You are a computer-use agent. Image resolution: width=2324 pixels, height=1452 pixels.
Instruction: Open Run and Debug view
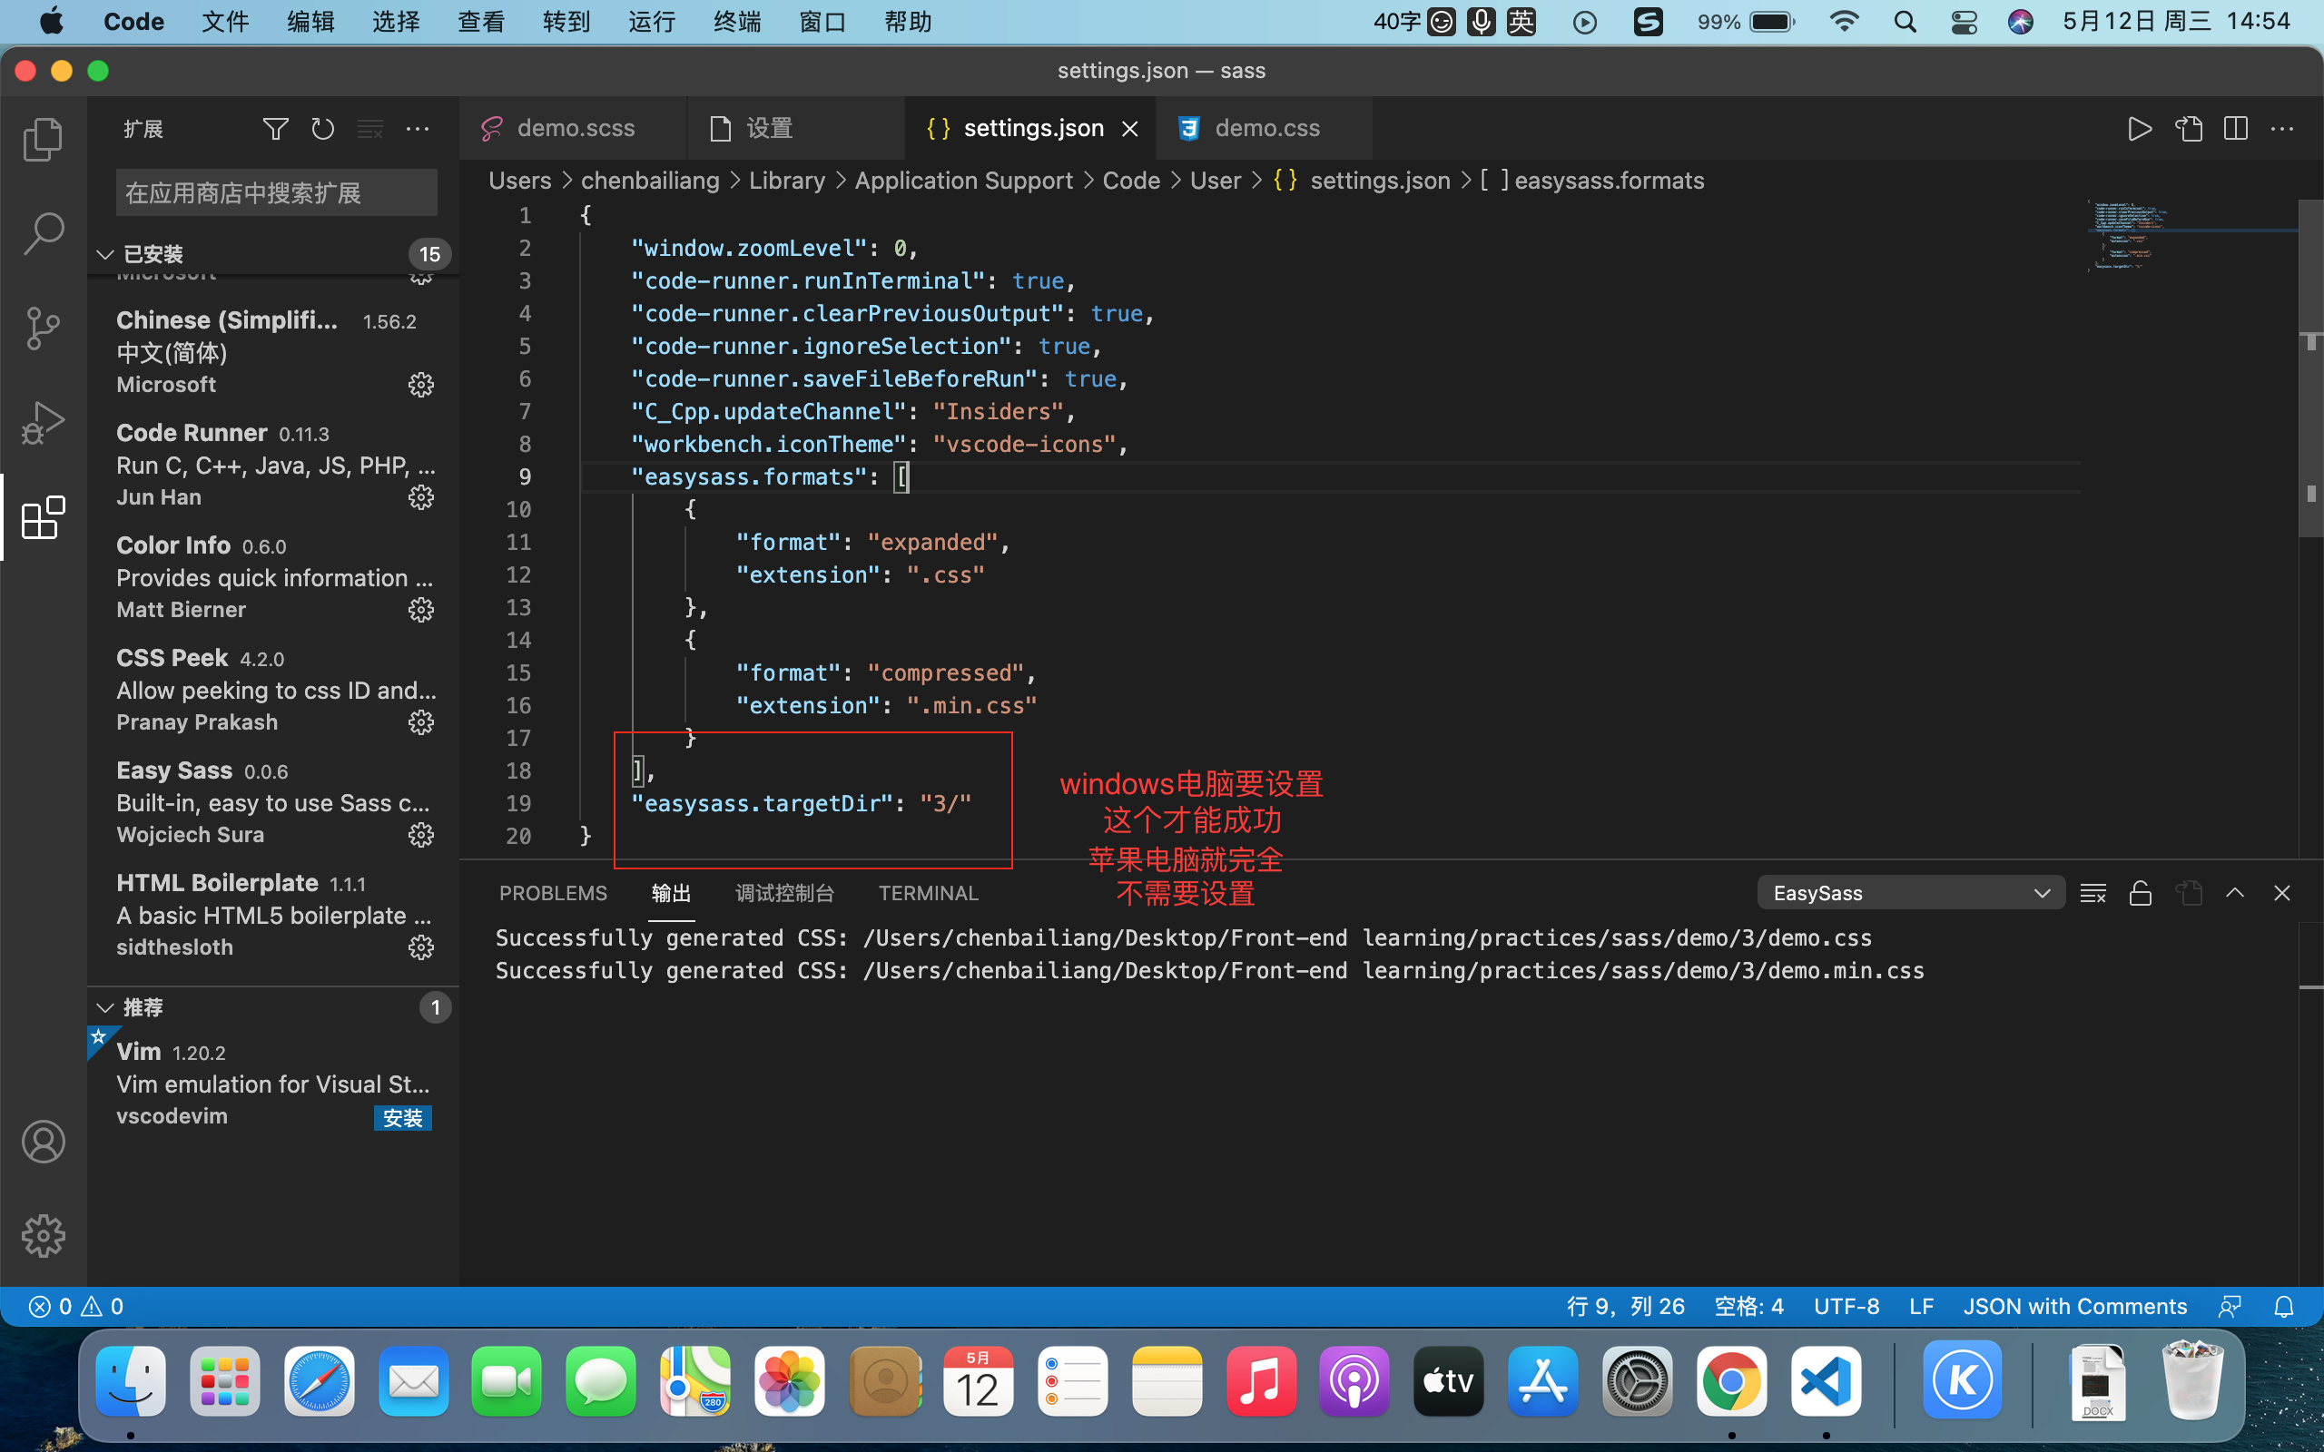click(x=44, y=423)
